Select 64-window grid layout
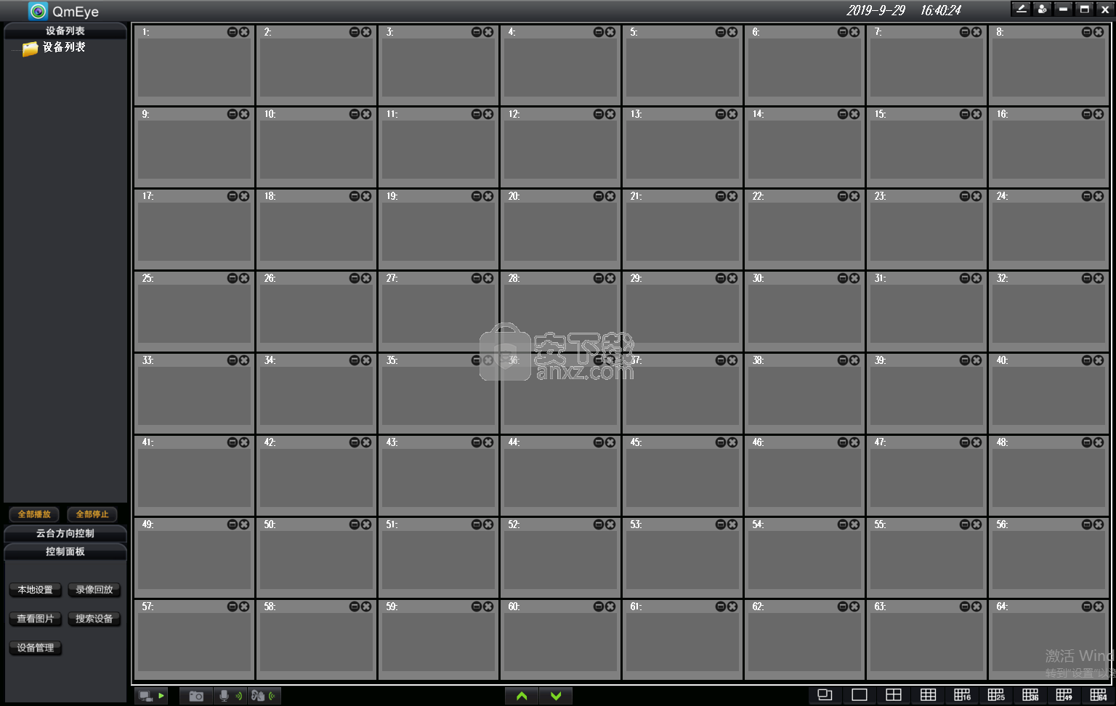 click(1099, 695)
